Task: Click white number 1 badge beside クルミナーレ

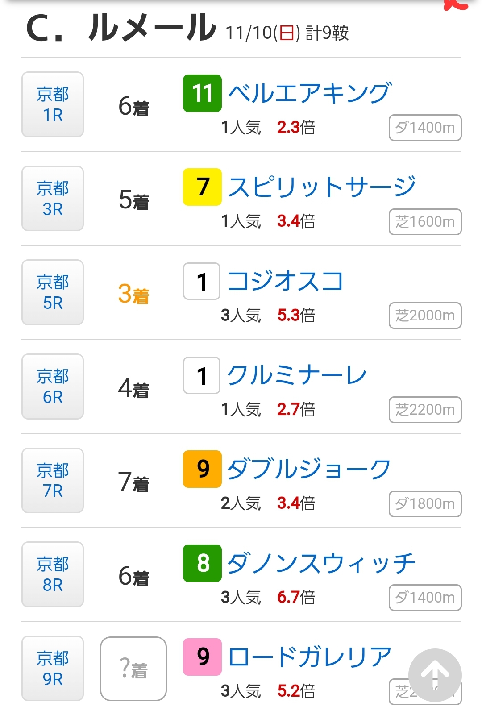Action: tap(202, 375)
